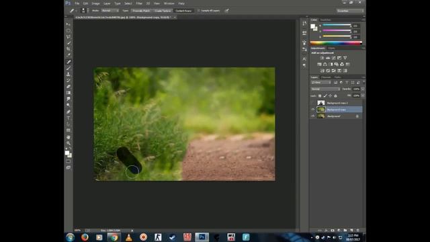Change screen mode icon in toolbox
The width and height of the screenshot is (430, 242).
pos(69,167)
